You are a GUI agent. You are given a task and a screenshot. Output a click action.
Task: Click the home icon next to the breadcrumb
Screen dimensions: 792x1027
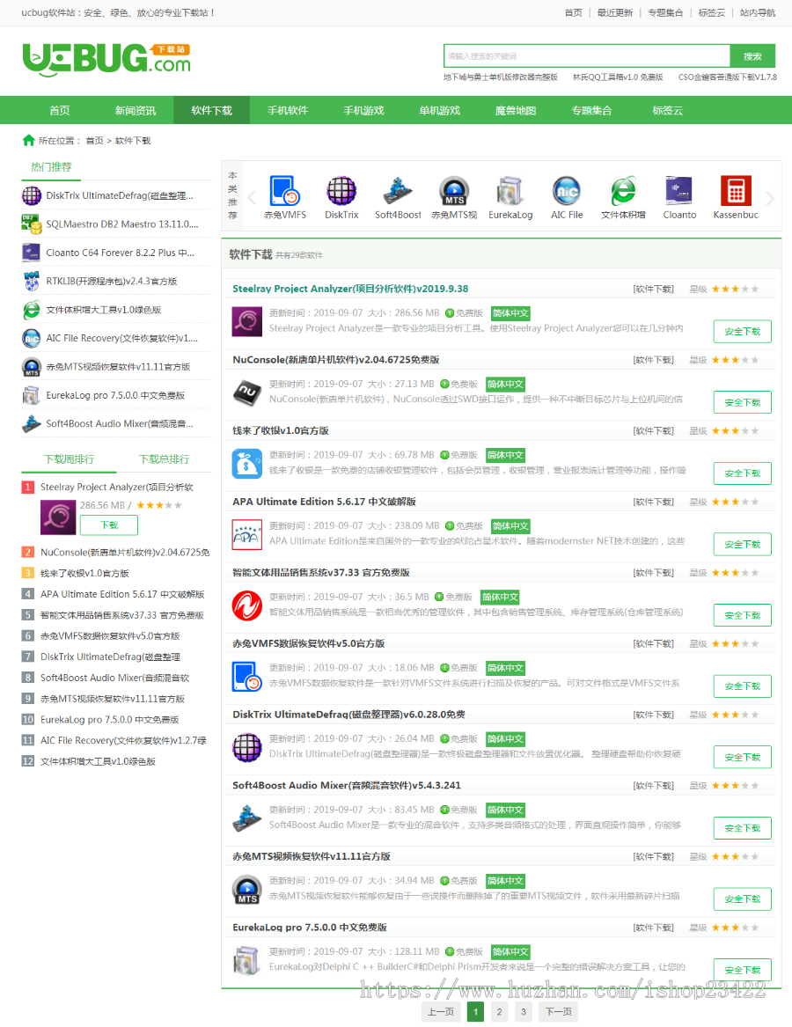[27, 140]
